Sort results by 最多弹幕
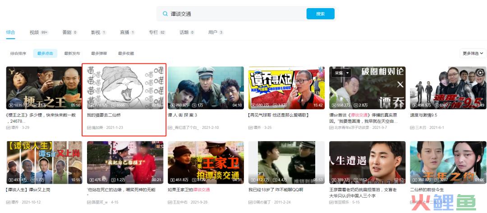The image size is (487, 213). [99, 53]
